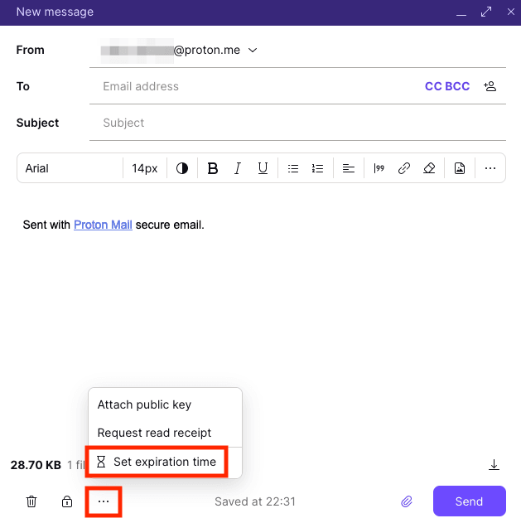Viewport: 521px width, 523px height.
Task: Add a CC recipient field
Action: point(433,86)
